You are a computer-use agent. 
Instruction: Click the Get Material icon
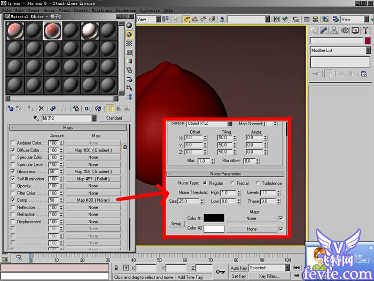pyautogui.click(x=10, y=108)
